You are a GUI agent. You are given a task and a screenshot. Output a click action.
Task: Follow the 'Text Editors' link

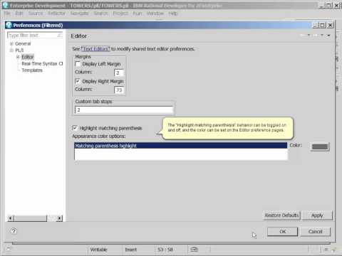95,49
